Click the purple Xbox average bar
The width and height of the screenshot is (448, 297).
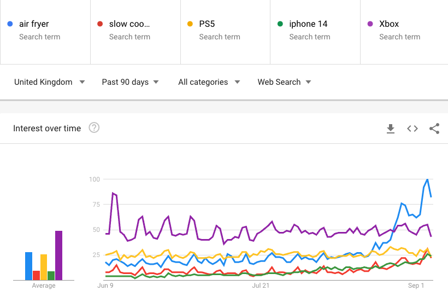point(58,255)
